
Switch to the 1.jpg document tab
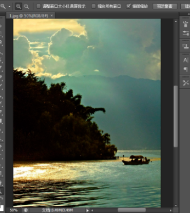(29, 16)
